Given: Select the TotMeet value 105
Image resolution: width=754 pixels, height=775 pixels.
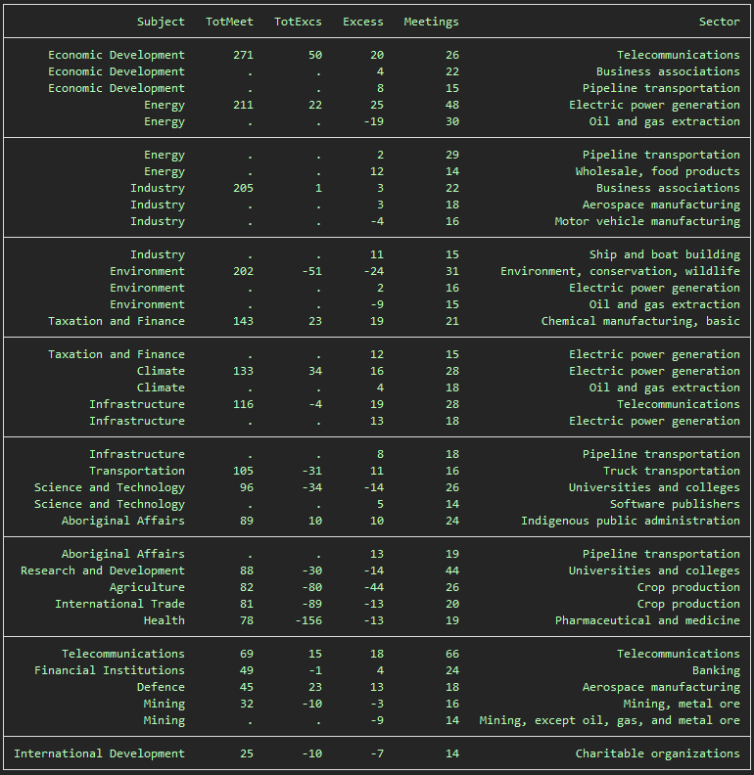Looking at the screenshot, I should 243,471.
